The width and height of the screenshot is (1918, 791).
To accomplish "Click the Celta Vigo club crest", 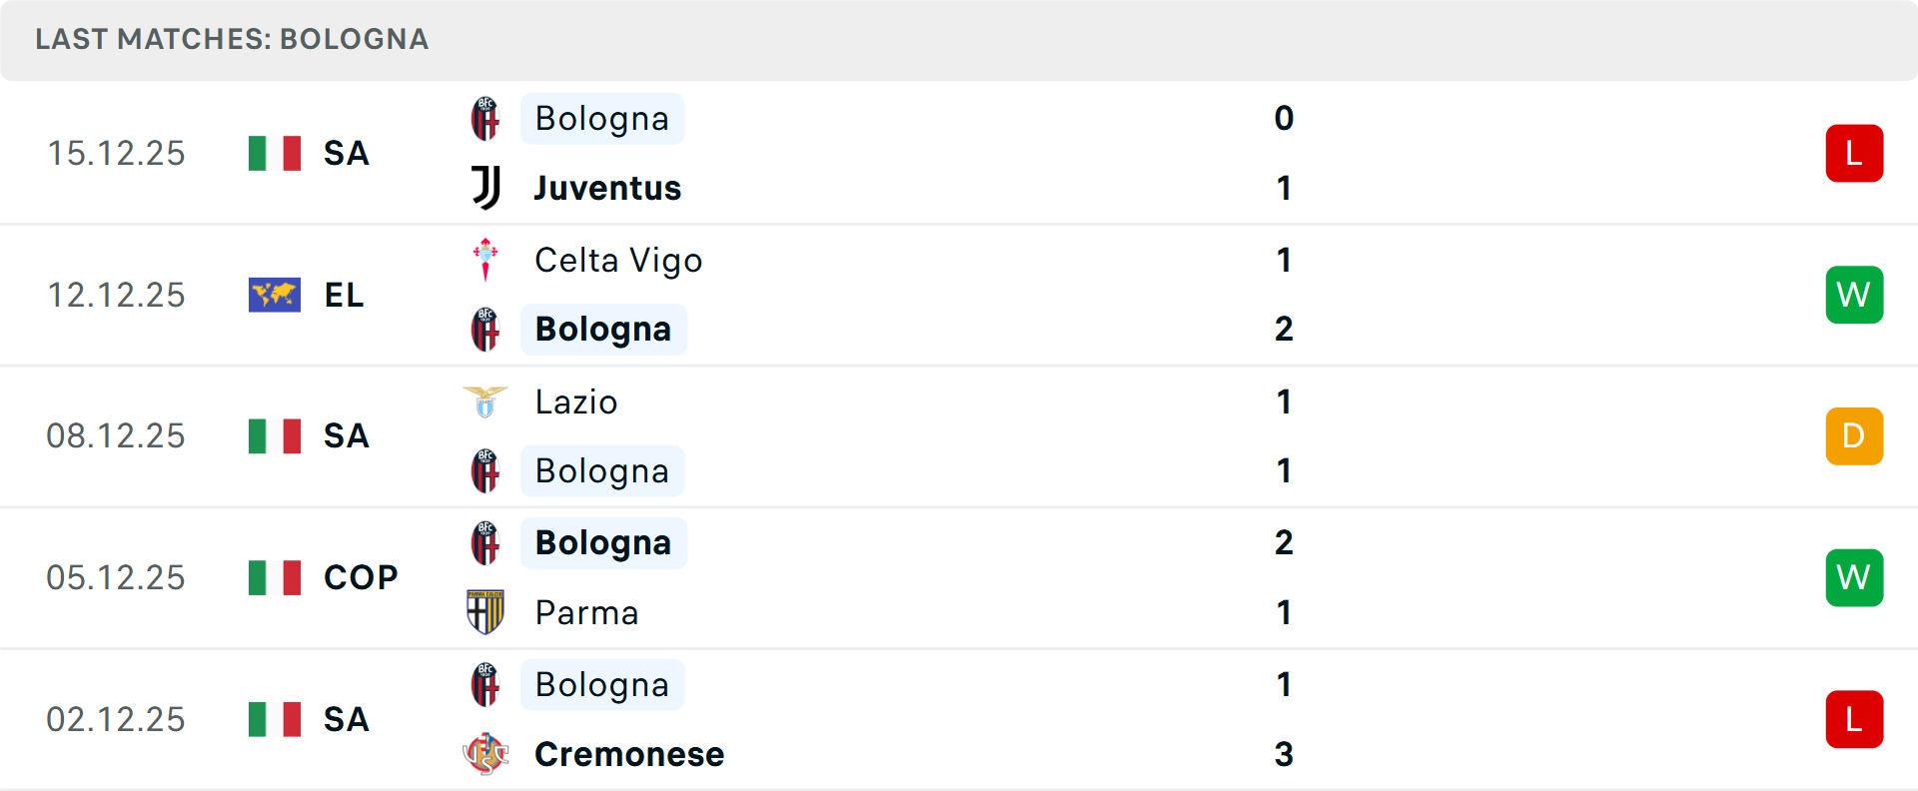I will (x=485, y=260).
